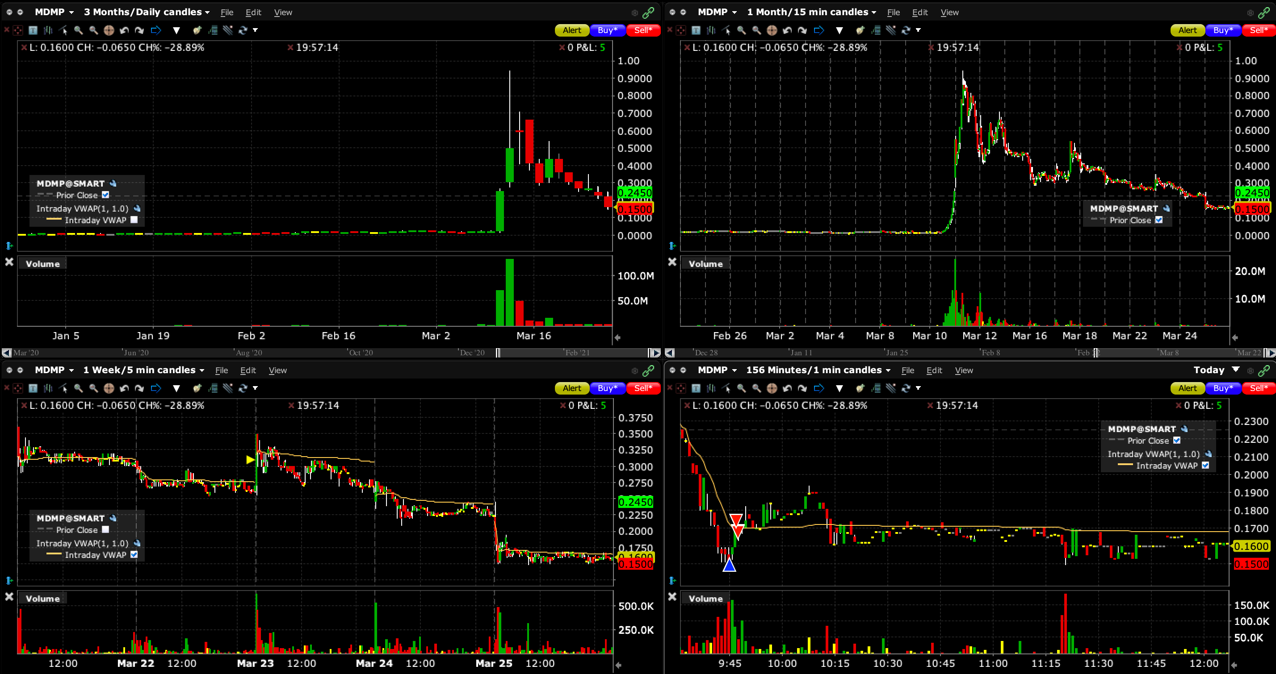
Task: Enable Intraday VWAP checkbox in daily chart legend
Action: [134, 220]
